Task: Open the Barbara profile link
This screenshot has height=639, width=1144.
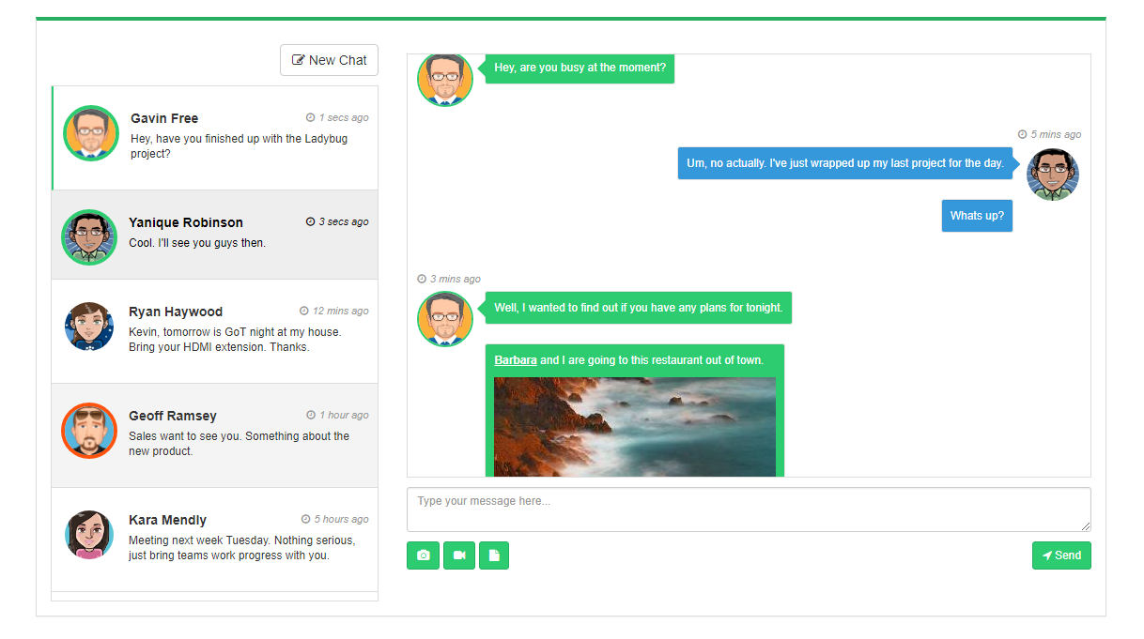Action: (516, 359)
